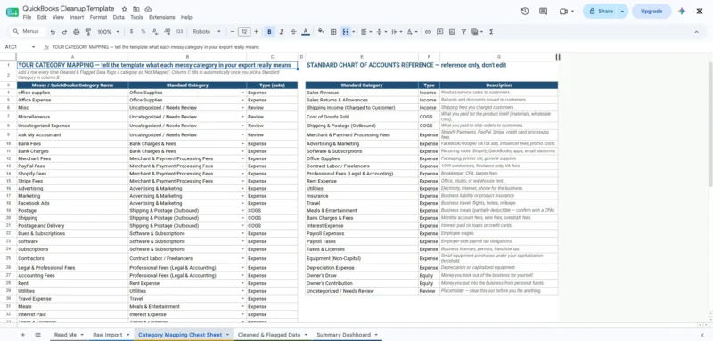The width and height of the screenshot is (713, 341).
Task: Star the QuickBooks Cleanup Template document
Action: (x=125, y=9)
